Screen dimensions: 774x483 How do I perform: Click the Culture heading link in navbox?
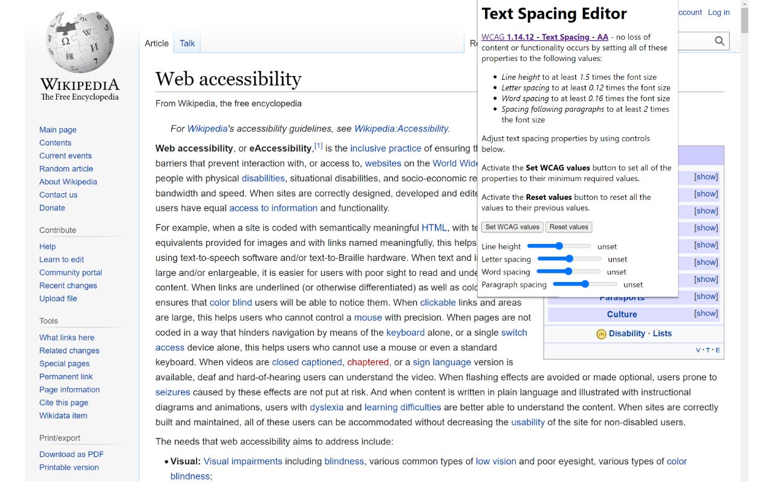tap(622, 314)
